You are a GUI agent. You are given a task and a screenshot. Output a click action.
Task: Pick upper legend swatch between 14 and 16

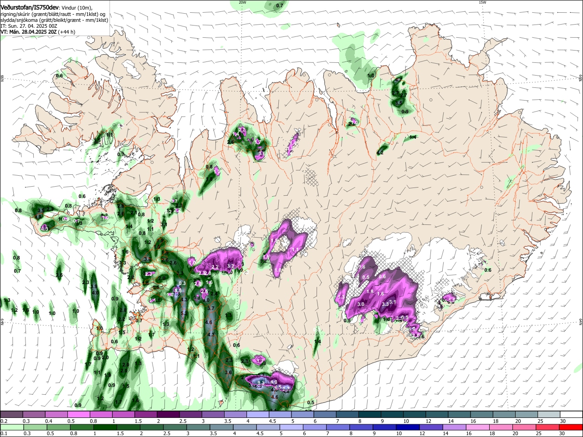coord(459,415)
